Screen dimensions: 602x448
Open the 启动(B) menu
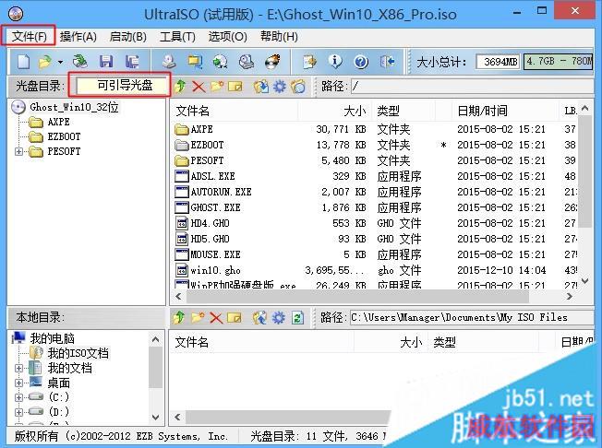coord(127,37)
